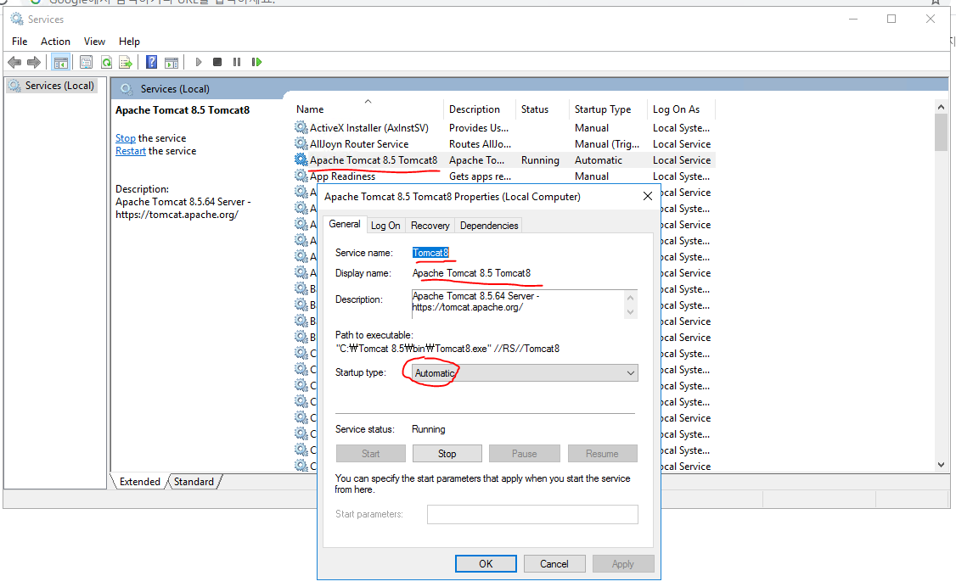Click the Forward arrow in toolbar
956x587 pixels.
coord(34,62)
